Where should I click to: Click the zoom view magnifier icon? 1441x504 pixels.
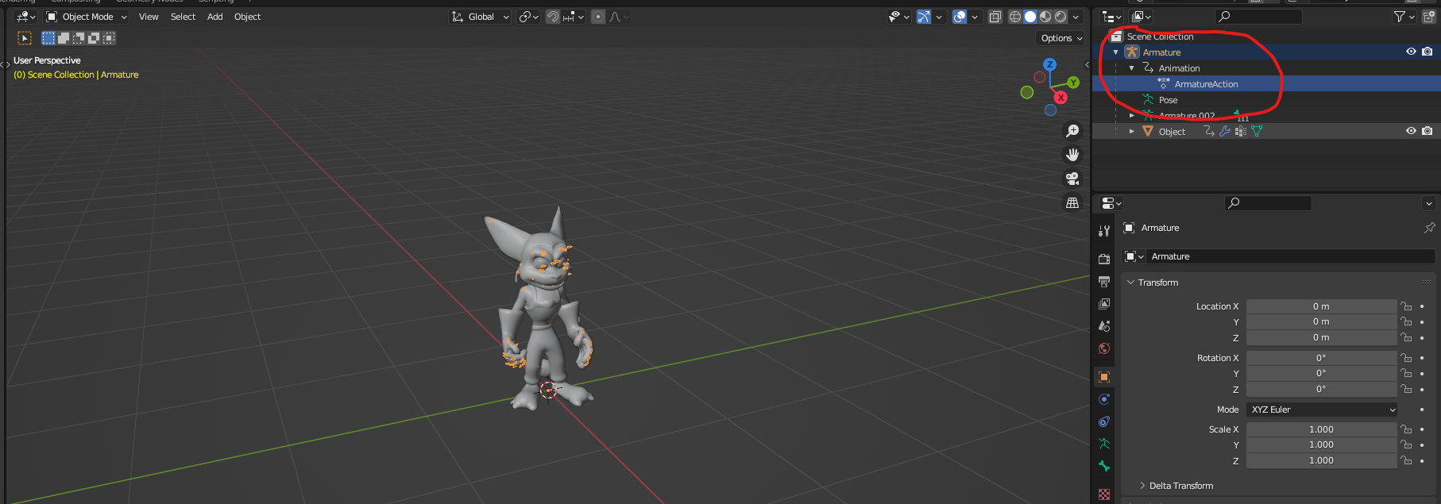click(x=1072, y=131)
